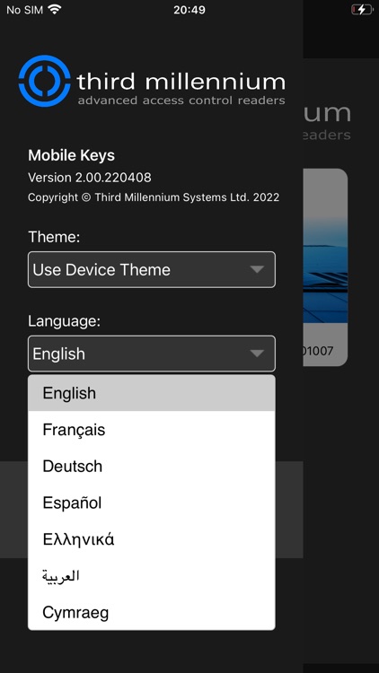Choose the Arabic العربية option
The image size is (379, 673).
151,575
